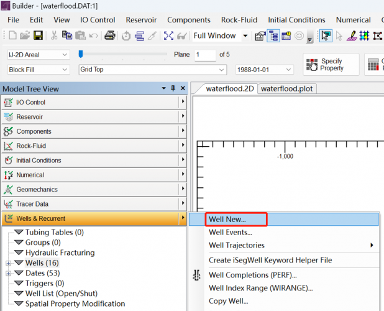This screenshot has width=384, height=311.
Task: Click the Open folder icon
Action: pos(25,36)
